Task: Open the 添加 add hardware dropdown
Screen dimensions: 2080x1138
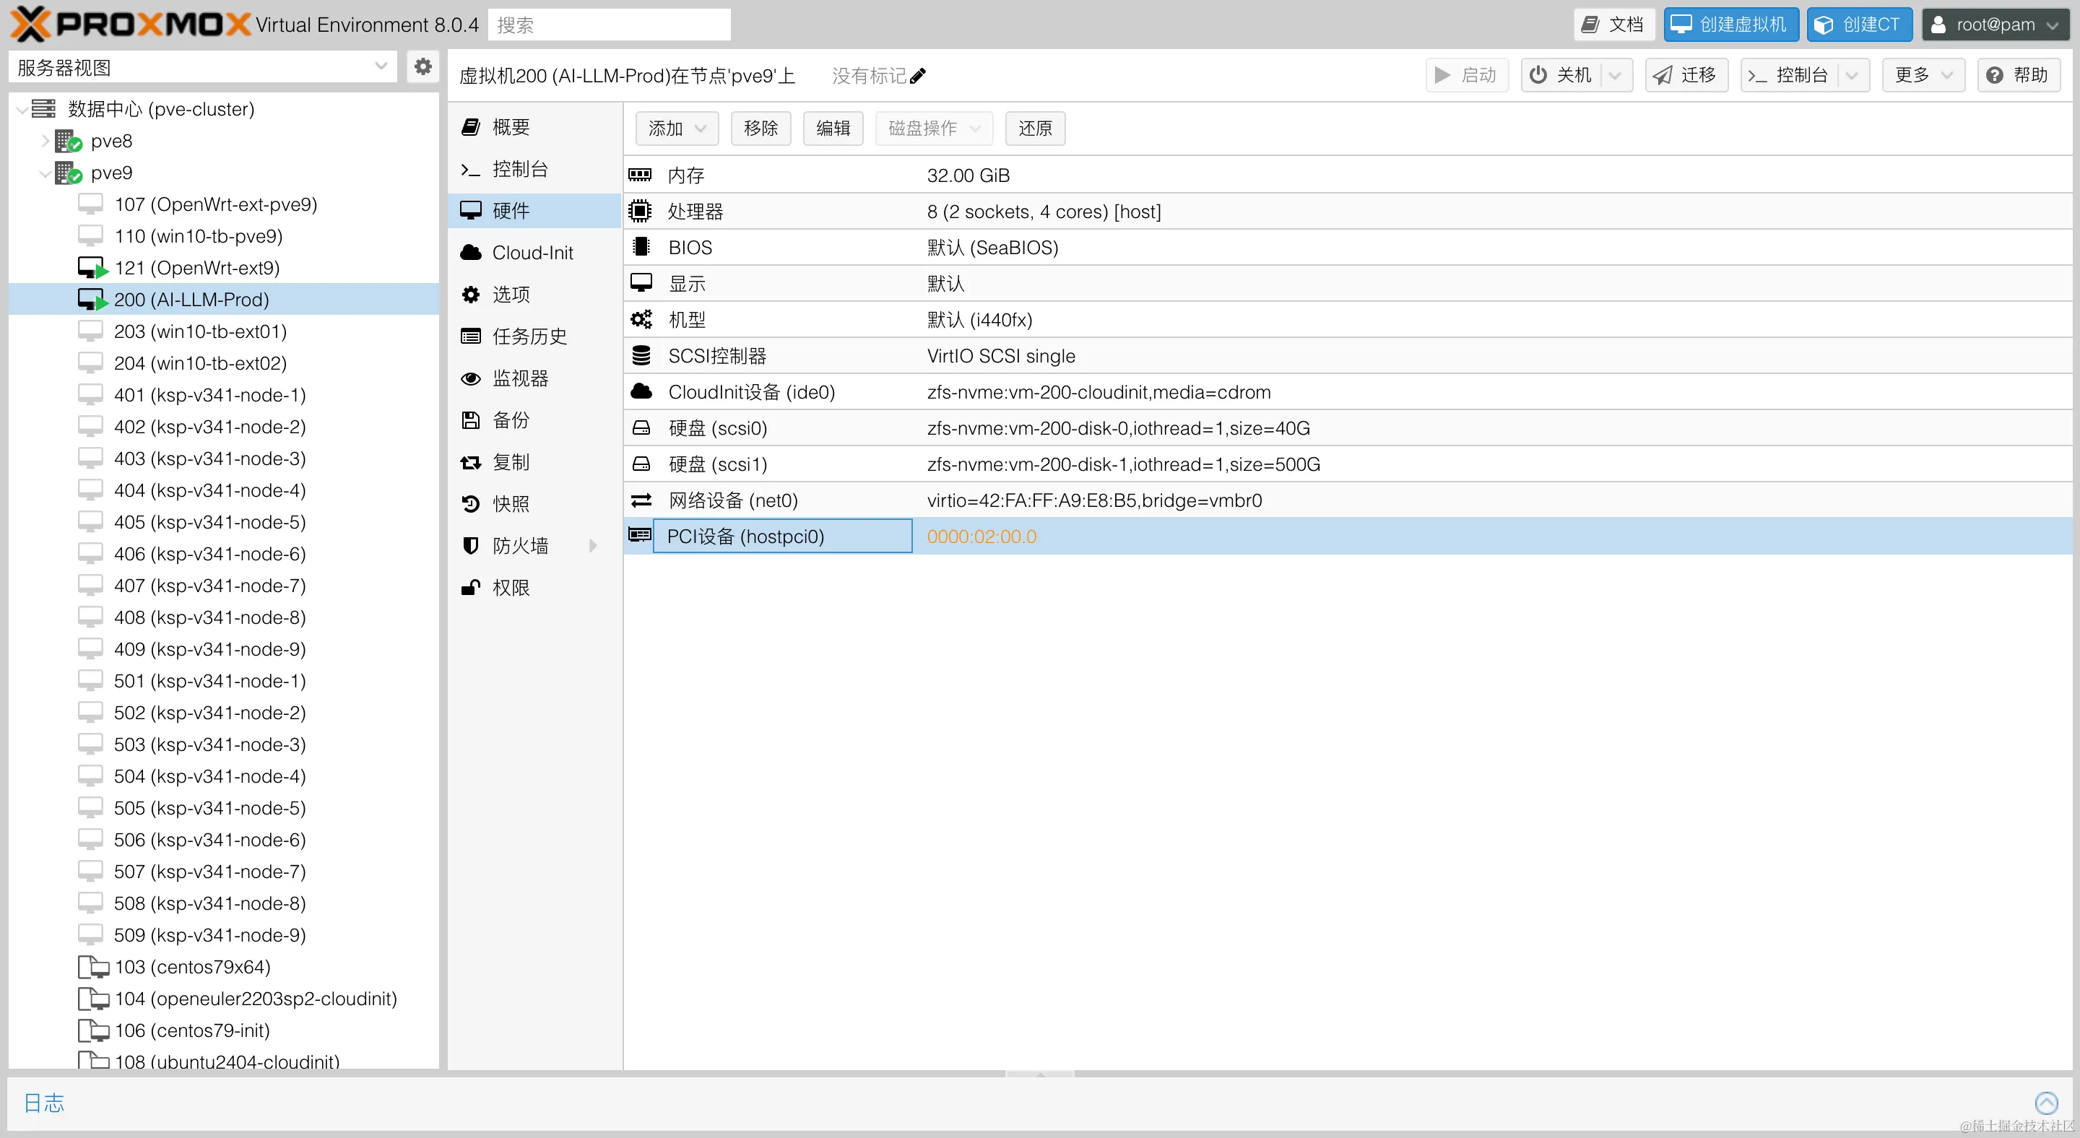Action: 677,129
